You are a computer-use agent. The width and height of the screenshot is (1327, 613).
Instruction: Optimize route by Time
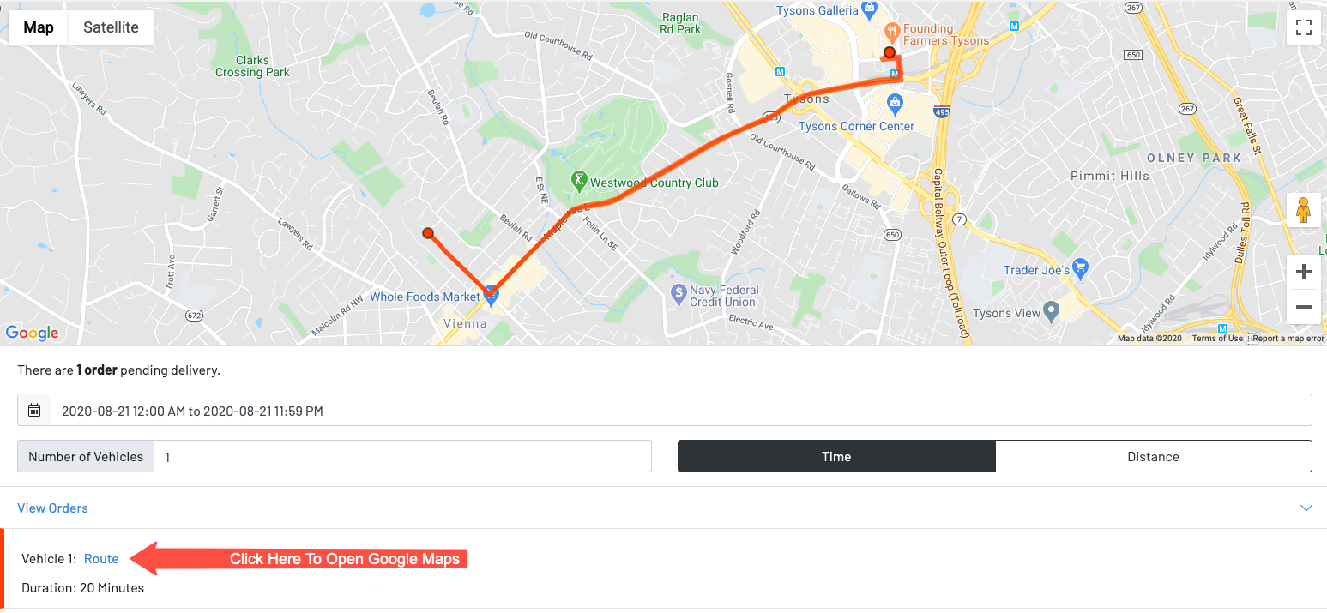pos(836,456)
